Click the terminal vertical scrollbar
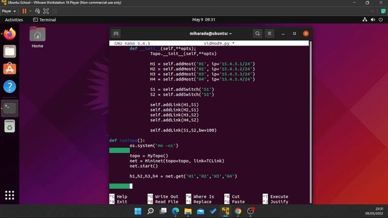The height and width of the screenshot is (218, 388). click(310, 122)
